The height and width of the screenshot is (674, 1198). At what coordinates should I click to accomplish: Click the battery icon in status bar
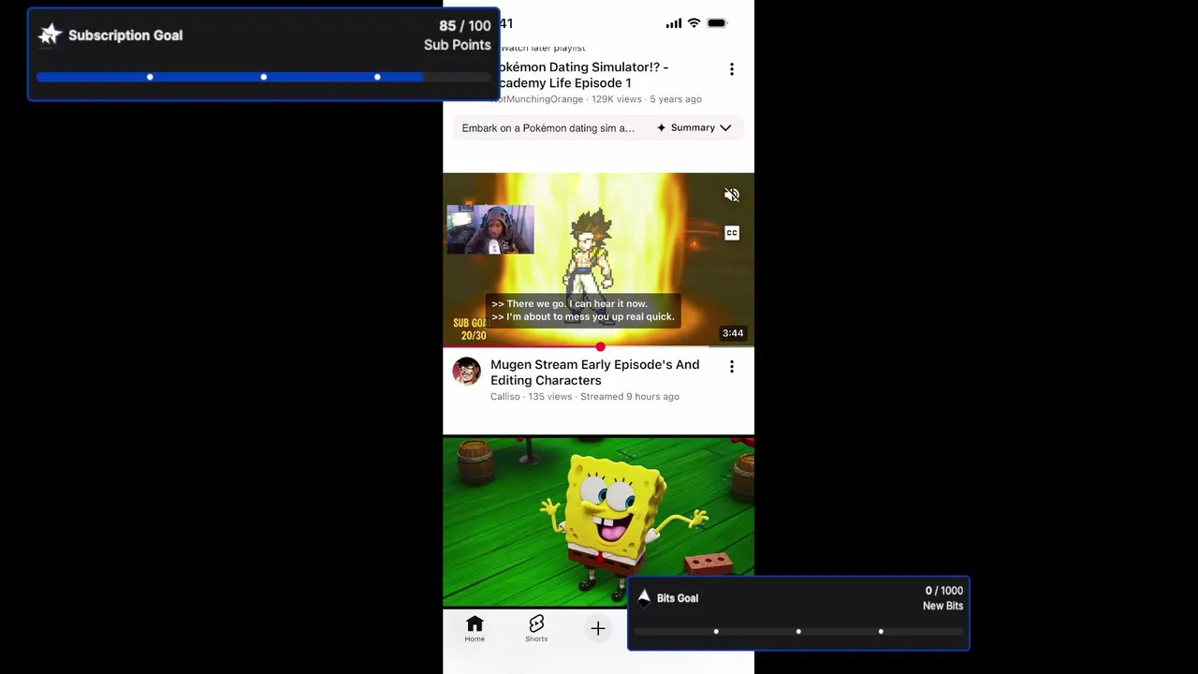(x=717, y=23)
